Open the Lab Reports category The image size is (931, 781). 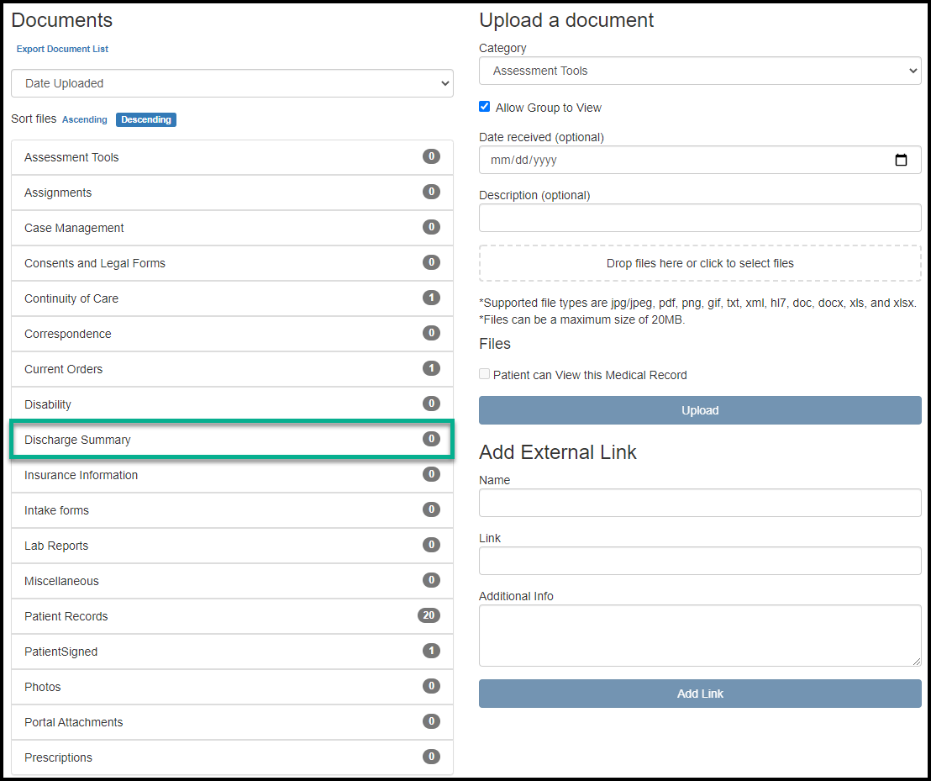pos(56,546)
